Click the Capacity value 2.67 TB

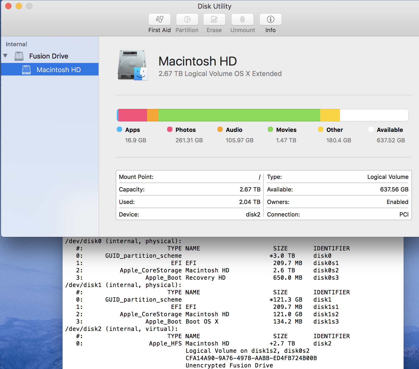point(250,189)
